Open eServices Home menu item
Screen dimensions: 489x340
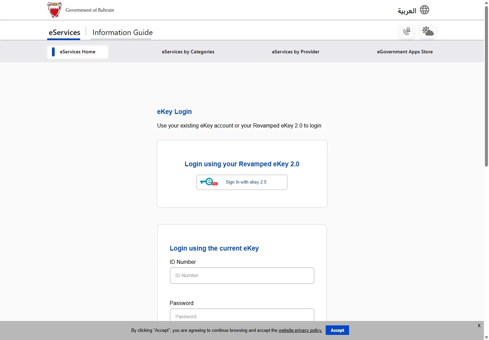click(77, 52)
